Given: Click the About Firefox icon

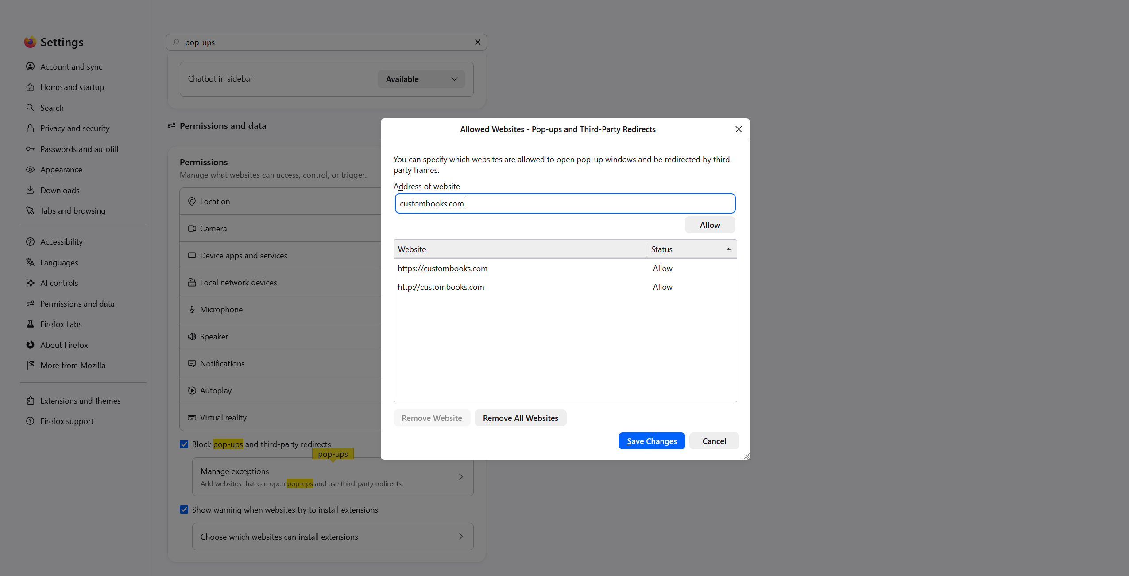Looking at the screenshot, I should point(30,345).
